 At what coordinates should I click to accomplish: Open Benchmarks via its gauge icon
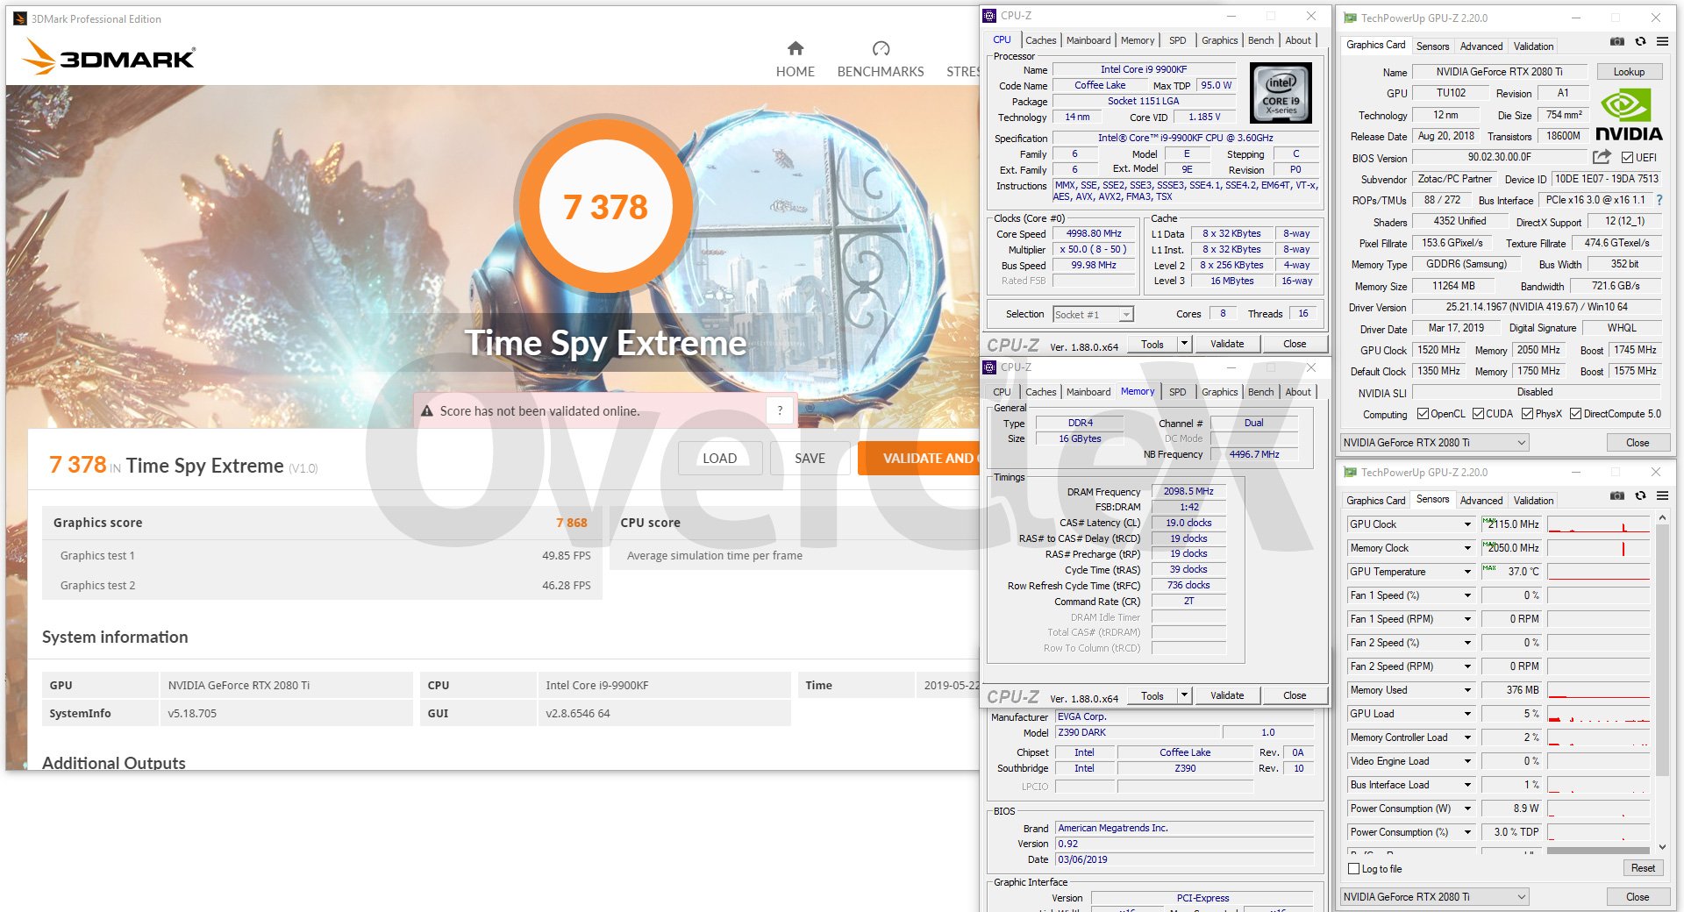(x=881, y=48)
